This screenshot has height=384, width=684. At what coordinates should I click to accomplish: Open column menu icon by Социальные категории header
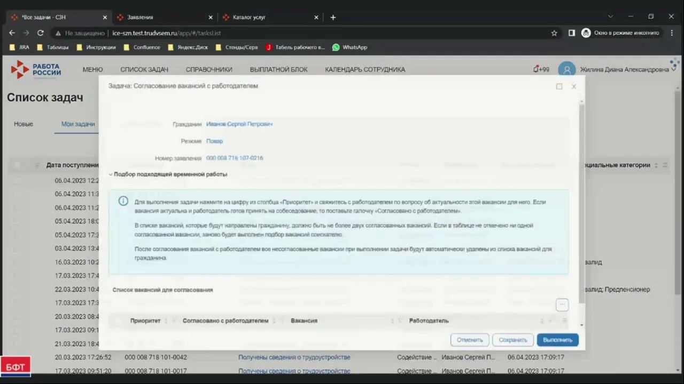coord(665,165)
